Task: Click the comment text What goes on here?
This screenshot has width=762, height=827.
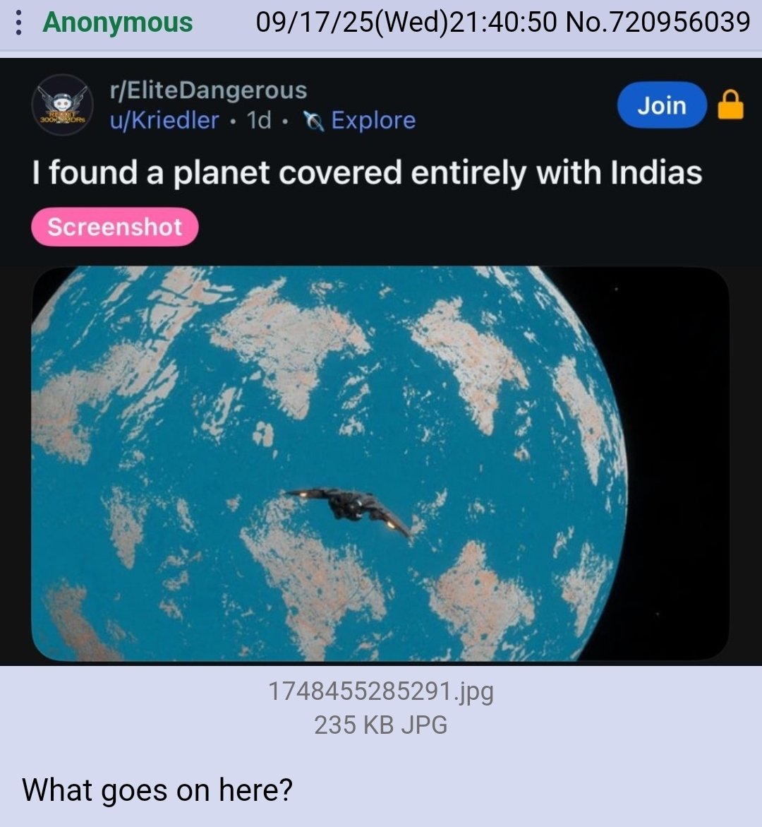Action: click(157, 790)
